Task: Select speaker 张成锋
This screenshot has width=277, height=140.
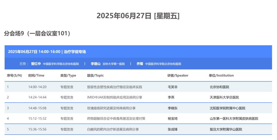Action: pos(173,129)
